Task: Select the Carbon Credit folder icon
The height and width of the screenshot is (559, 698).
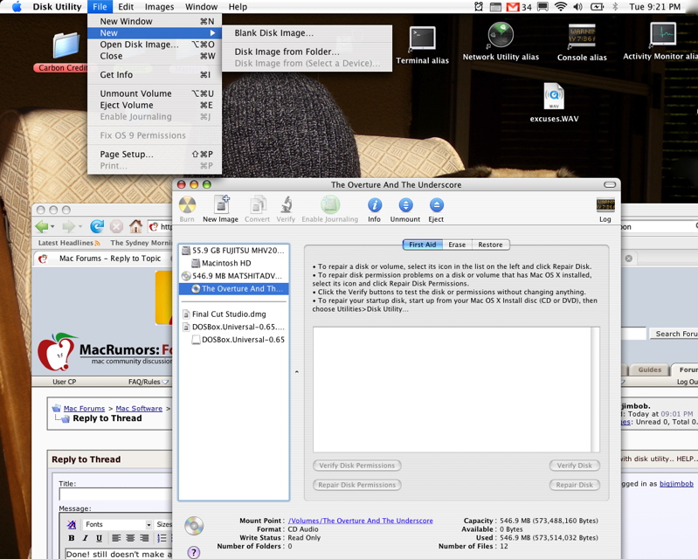Action: pyautogui.click(x=66, y=45)
